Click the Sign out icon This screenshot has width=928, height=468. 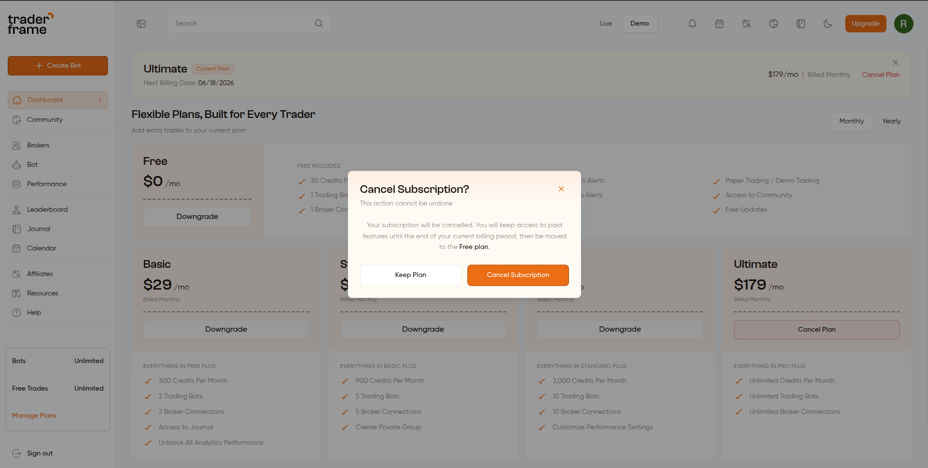(16, 453)
